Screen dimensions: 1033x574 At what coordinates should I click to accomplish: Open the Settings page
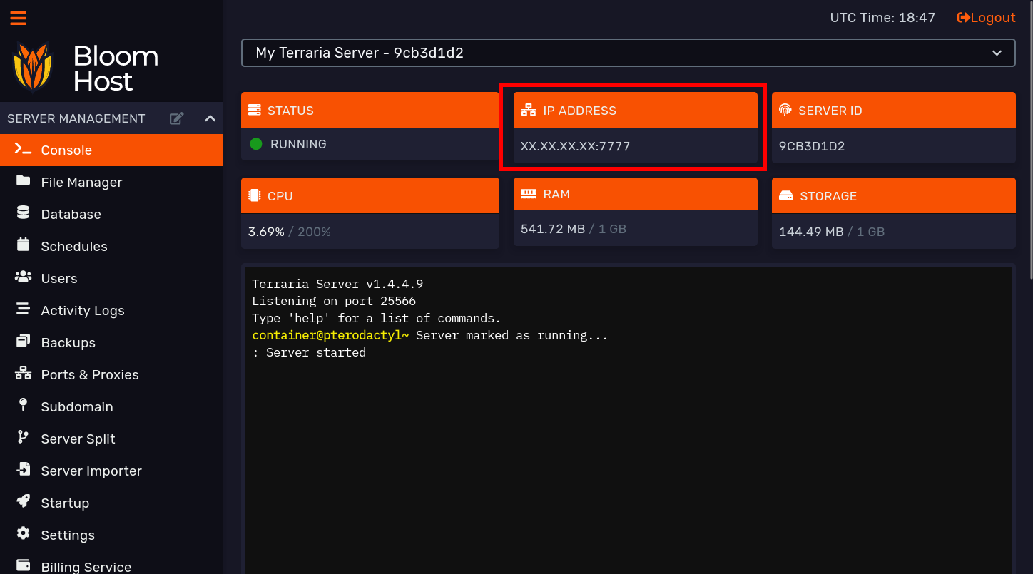(68, 535)
